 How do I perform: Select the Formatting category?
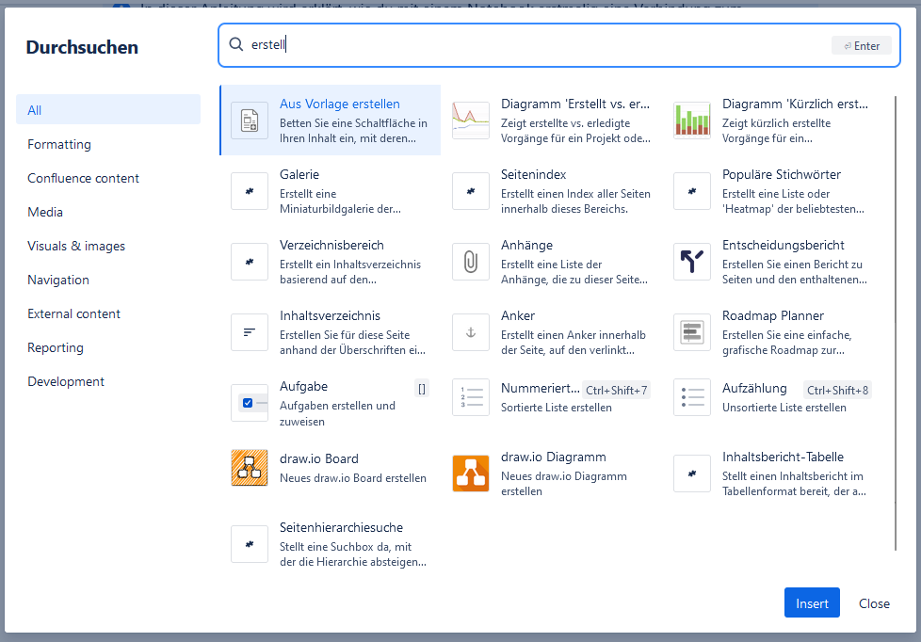click(108, 144)
